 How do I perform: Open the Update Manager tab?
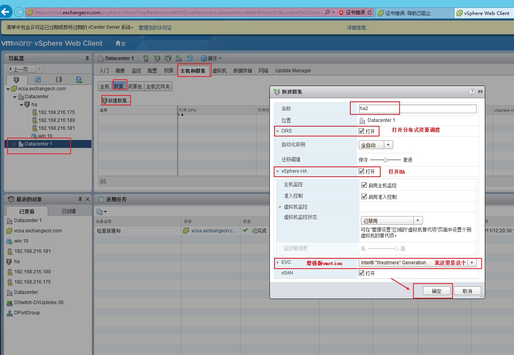[x=293, y=71]
